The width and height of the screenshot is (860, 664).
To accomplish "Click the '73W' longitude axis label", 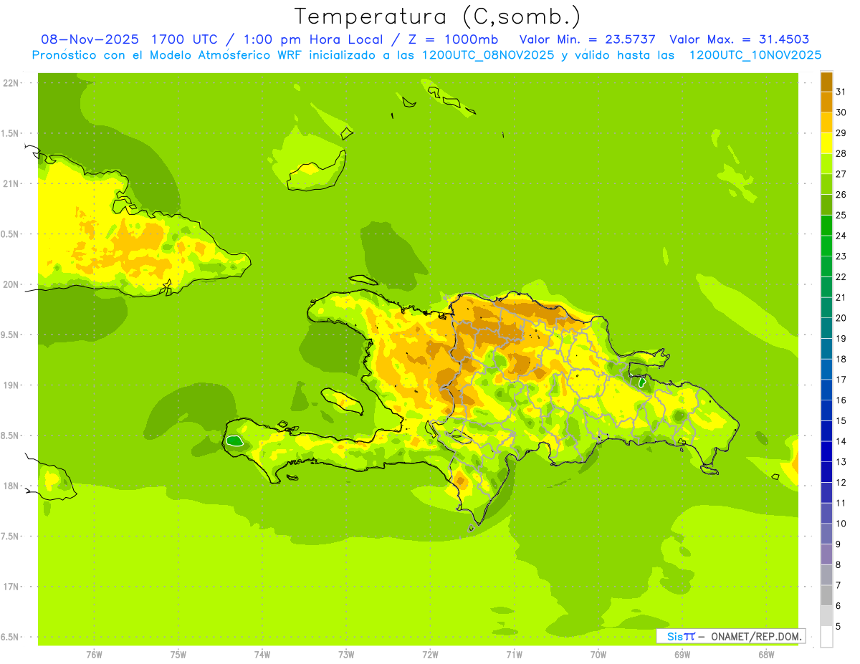I will coord(346,654).
